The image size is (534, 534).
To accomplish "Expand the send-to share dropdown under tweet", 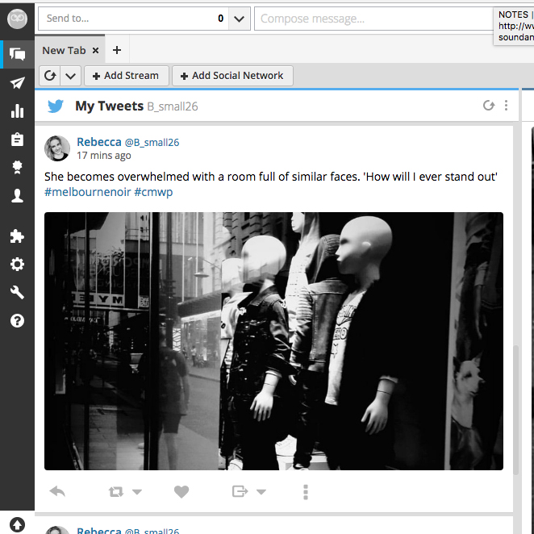I will pos(260,492).
